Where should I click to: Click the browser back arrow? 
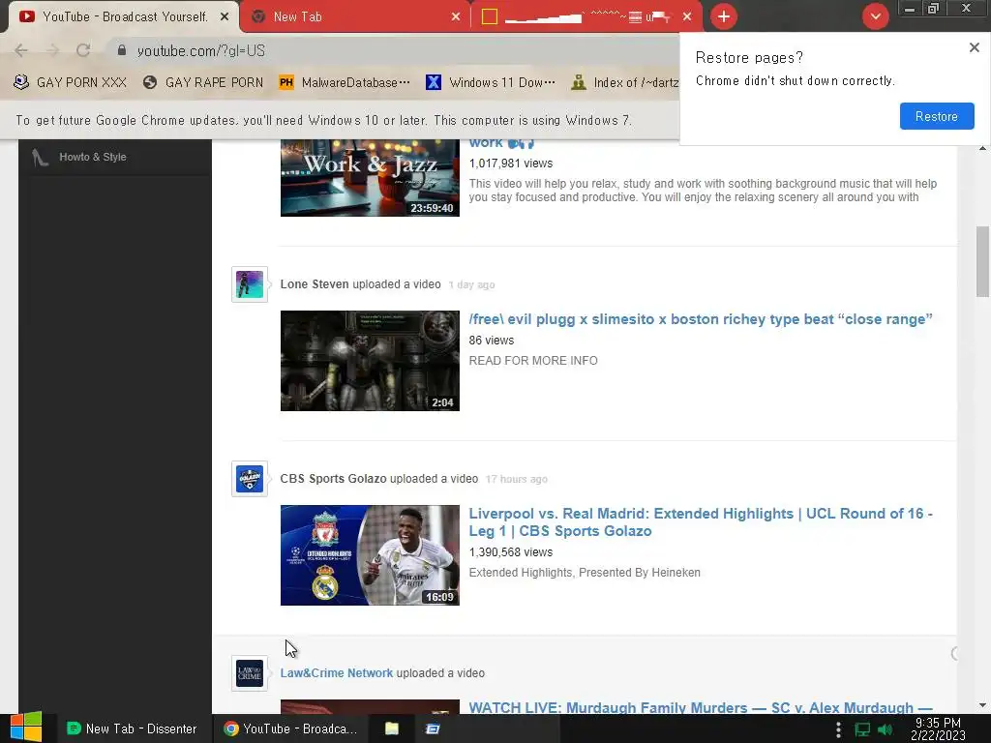tap(21, 50)
